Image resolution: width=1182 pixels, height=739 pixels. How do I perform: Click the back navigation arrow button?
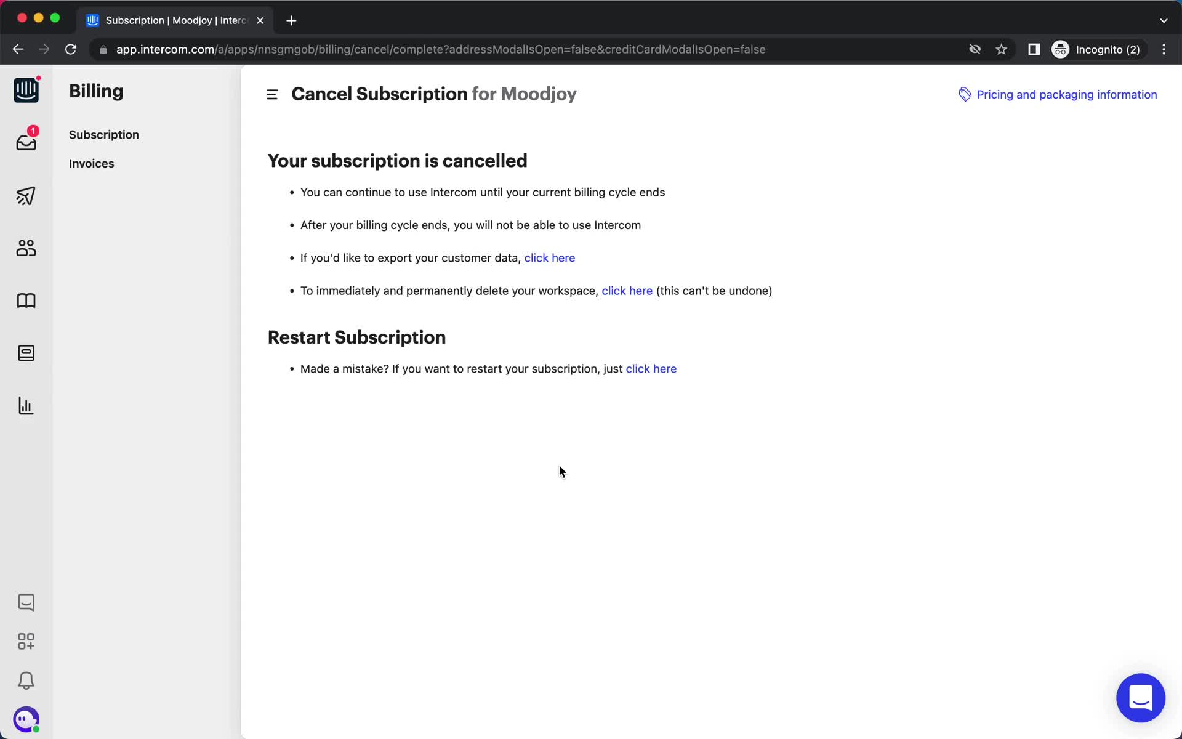[18, 49]
